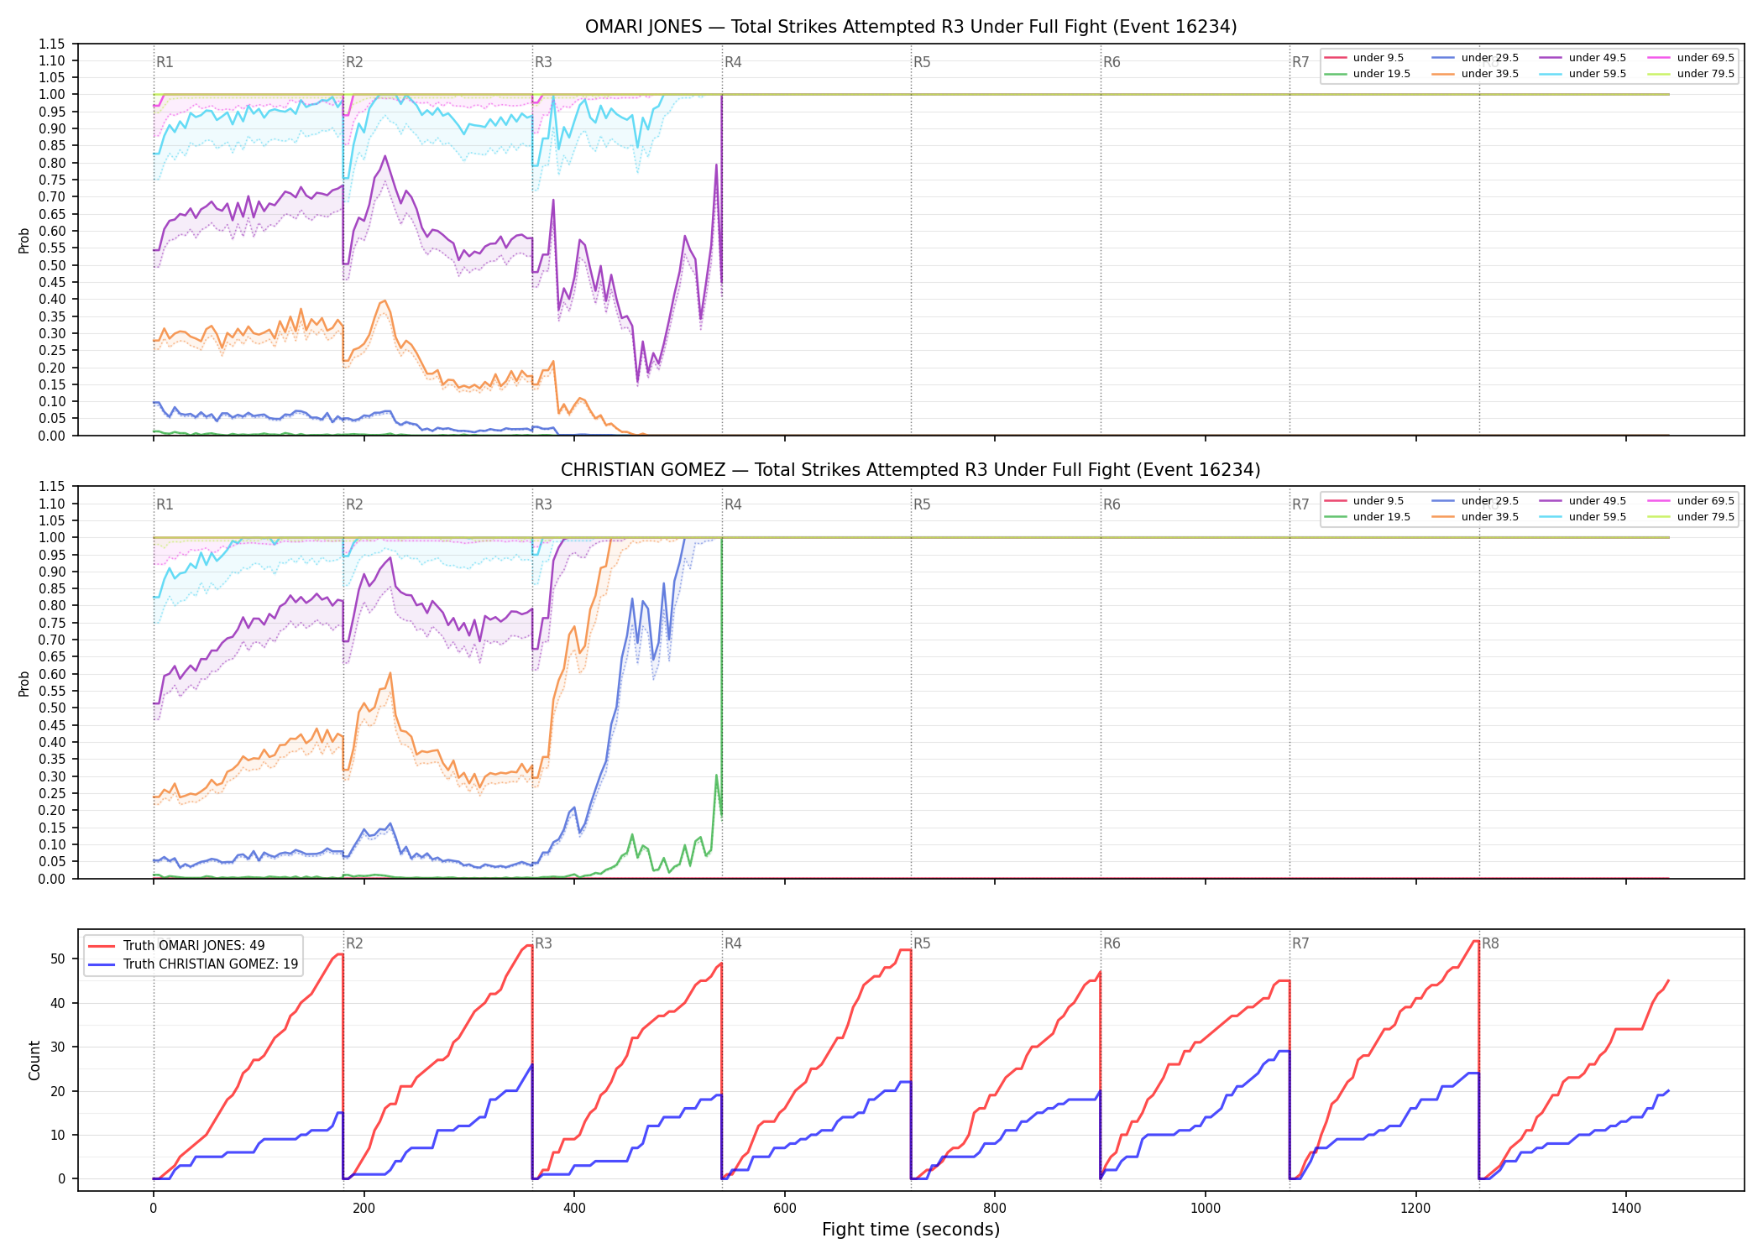Image resolution: width=1763 pixels, height=1259 pixels.
Task: Click the R7 round marker in Count chart
Action: coord(1300,943)
